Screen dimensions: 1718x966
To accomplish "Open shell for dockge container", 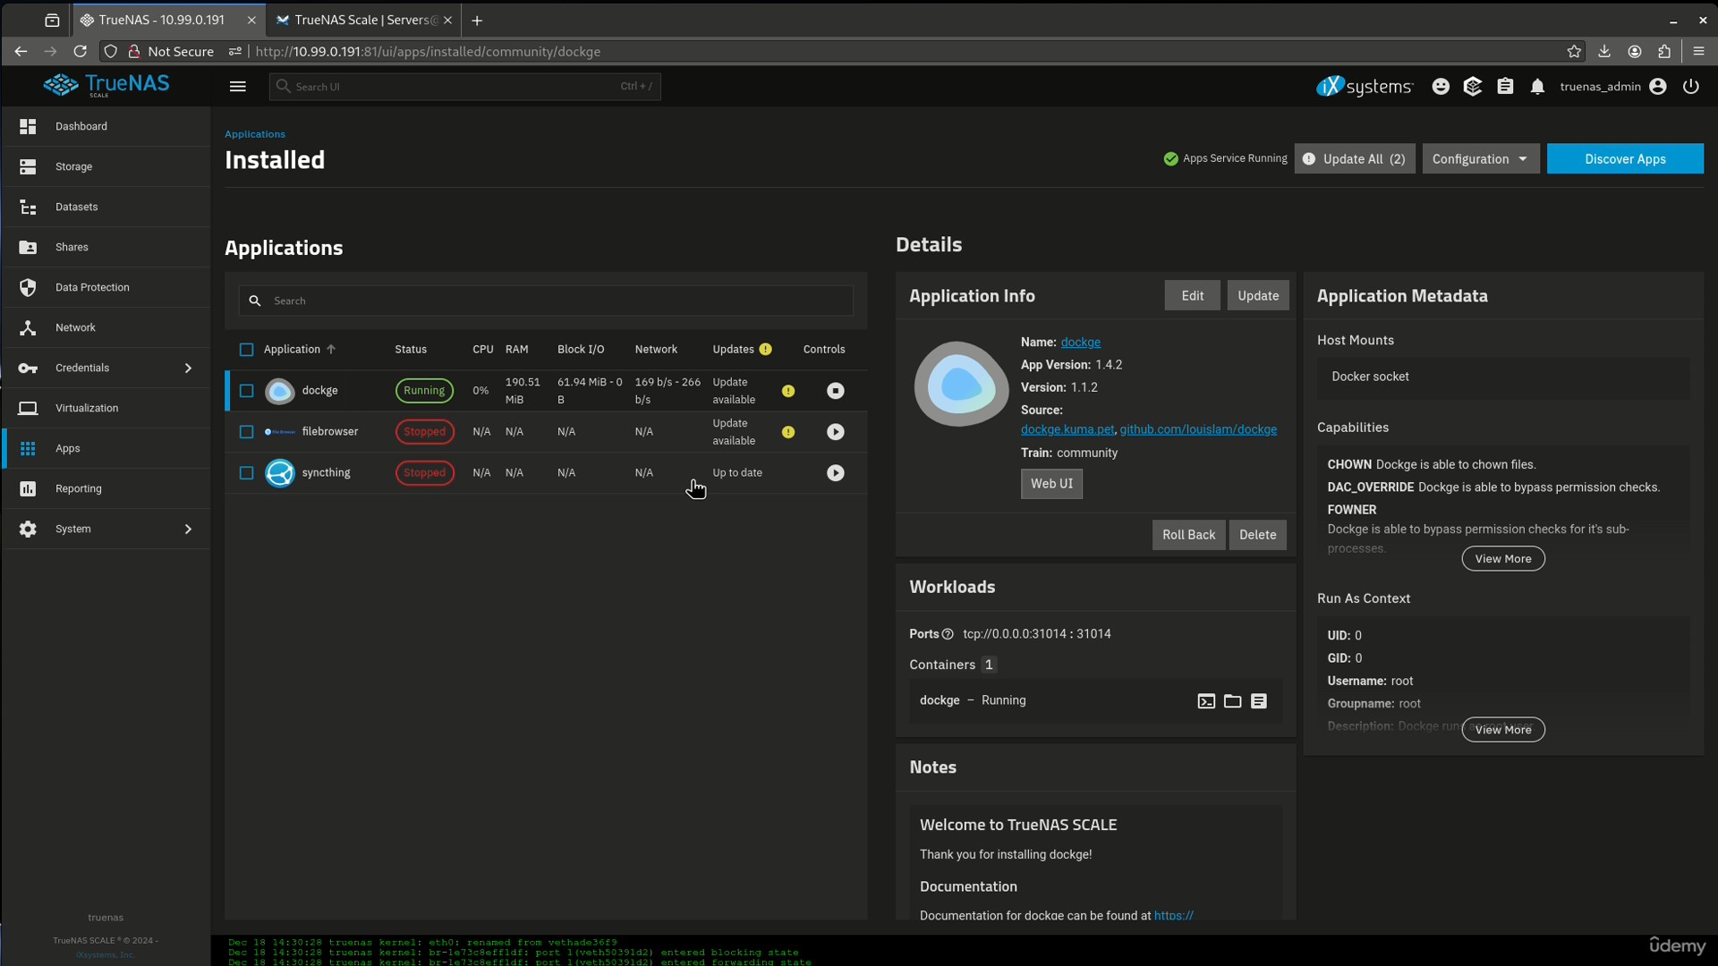I will click(1206, 701).
